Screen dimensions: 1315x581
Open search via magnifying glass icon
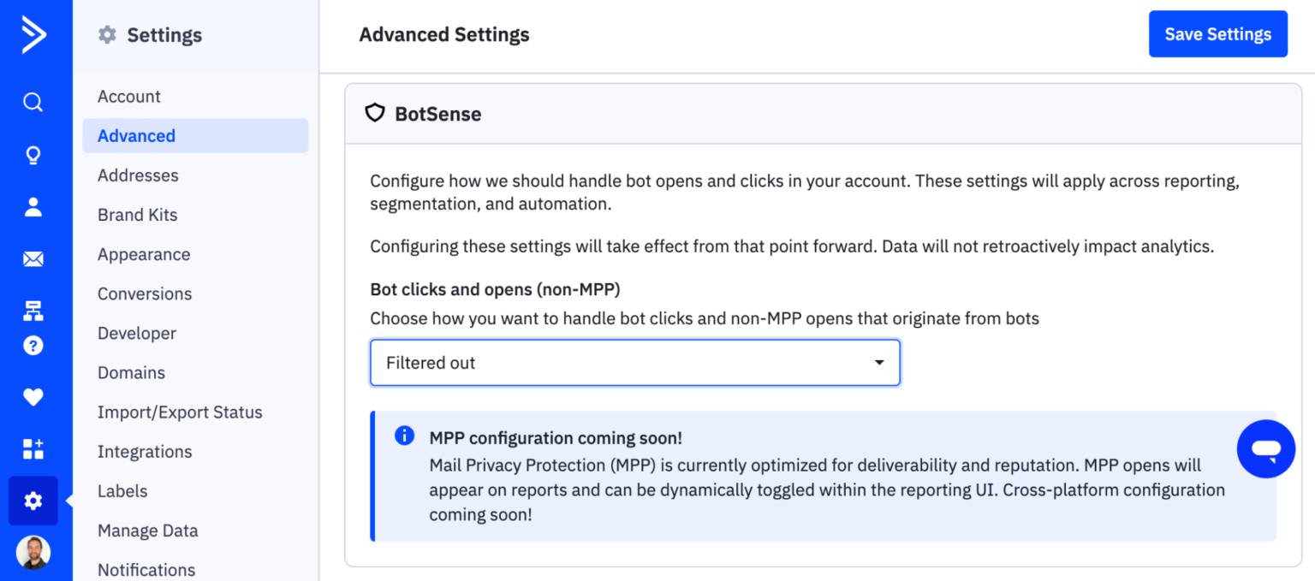(33, 103)
